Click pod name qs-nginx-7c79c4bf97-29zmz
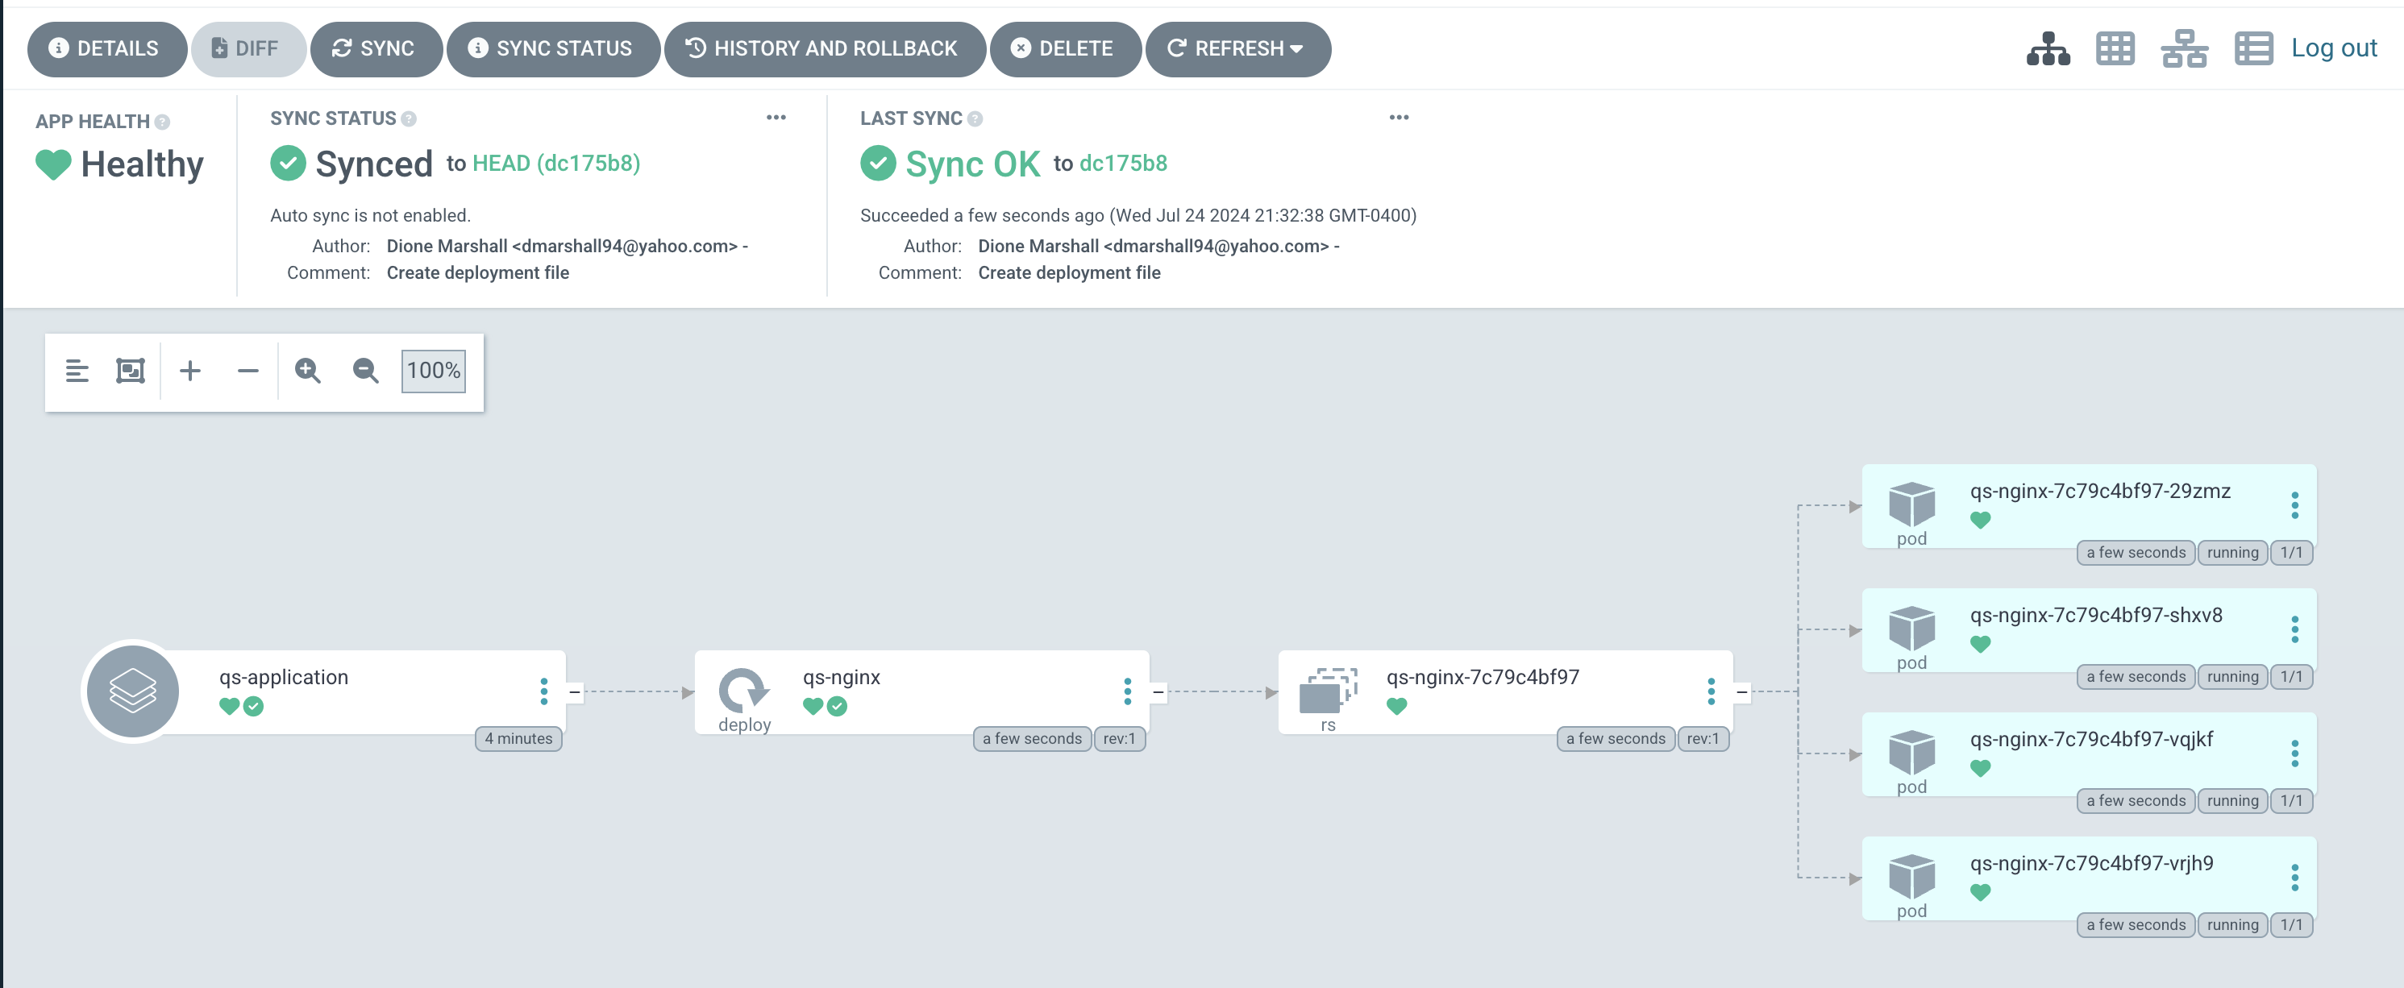Viewport: 2404px width, 988px height. tap(2100, 492)
